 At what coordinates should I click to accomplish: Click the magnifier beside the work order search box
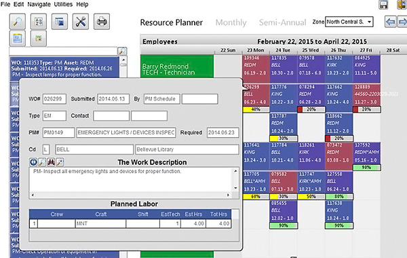coord(122,51)
